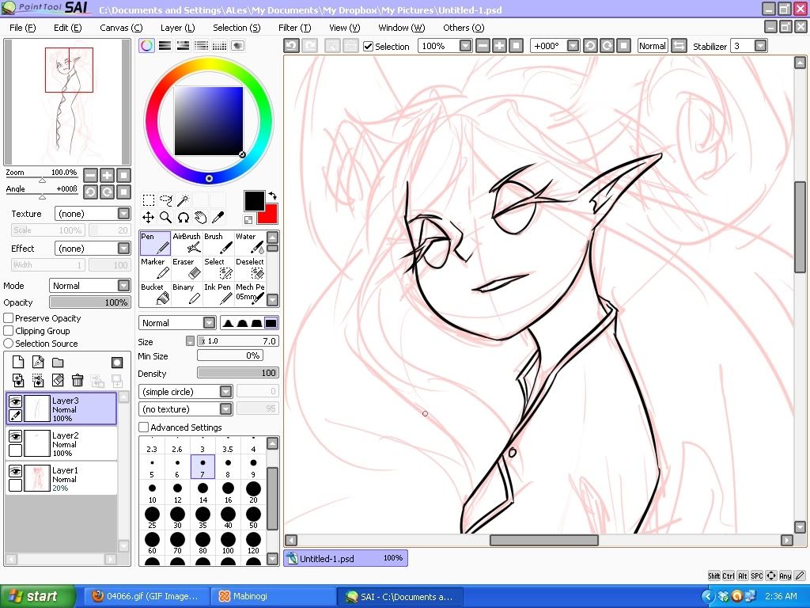This screenshot has width=810, height=608.
Task: Select the AirBrush tool
Action: pos(187,243)
